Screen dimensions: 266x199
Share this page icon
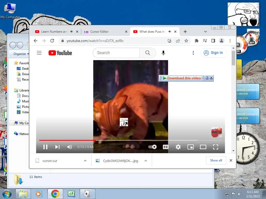[178, 41]
